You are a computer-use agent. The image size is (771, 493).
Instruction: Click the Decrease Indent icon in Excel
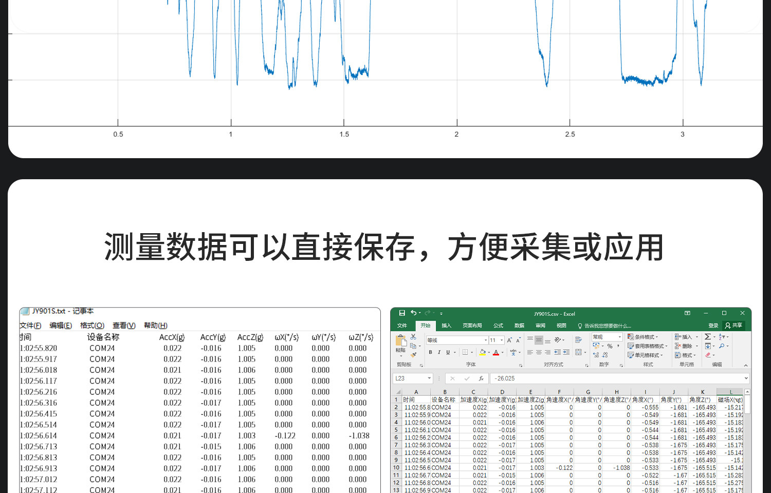click(558, 352)
